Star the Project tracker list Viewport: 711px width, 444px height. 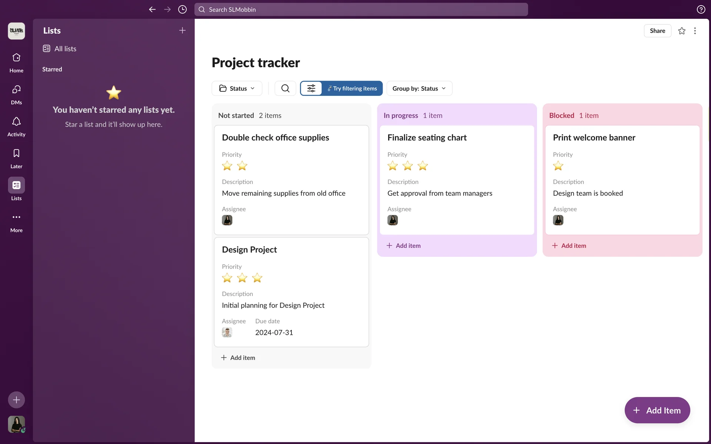click(681, 31)
